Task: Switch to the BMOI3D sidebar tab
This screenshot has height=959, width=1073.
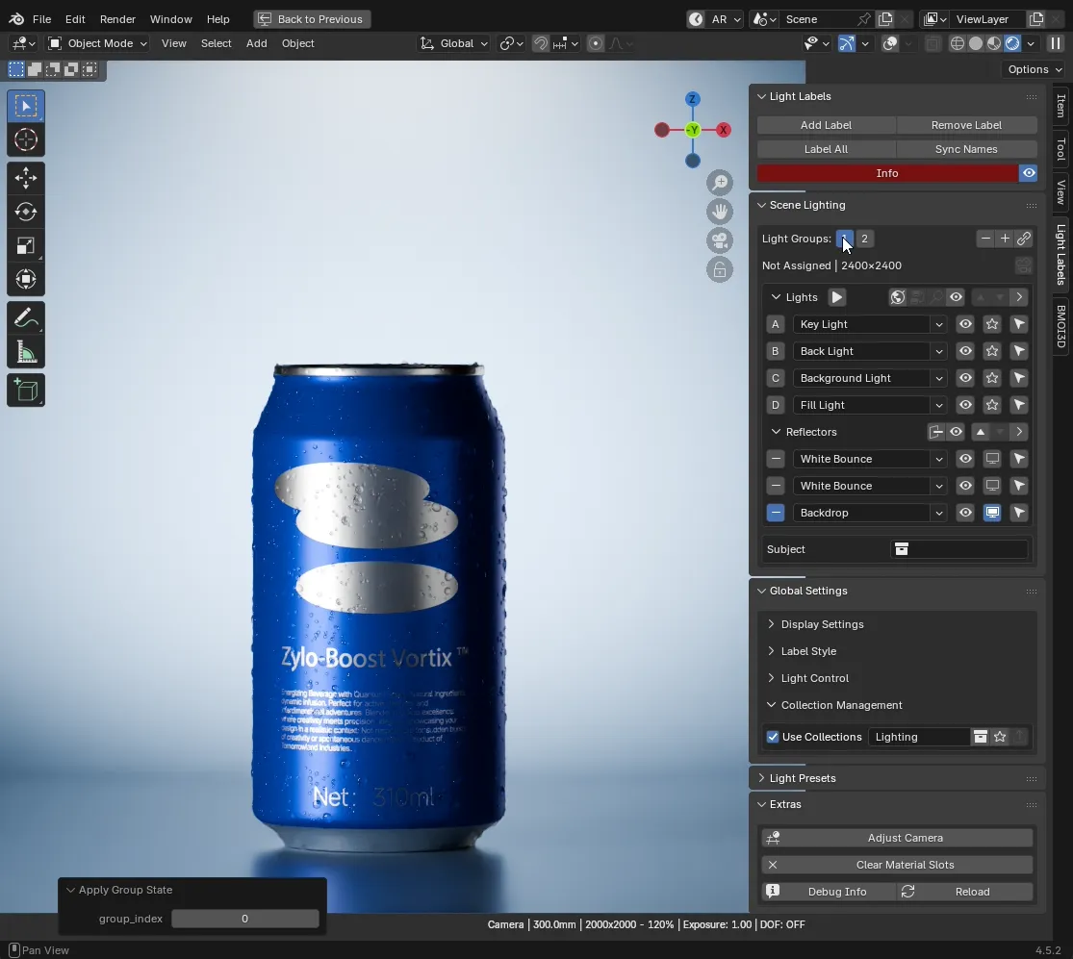Action: click(x=1060, y=326)
